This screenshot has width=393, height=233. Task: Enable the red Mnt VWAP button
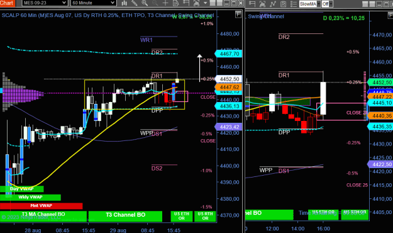coord(41,206)
